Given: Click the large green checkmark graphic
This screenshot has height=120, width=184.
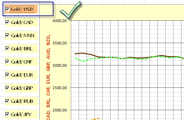Looking at the screenshot, I should 70,10.
